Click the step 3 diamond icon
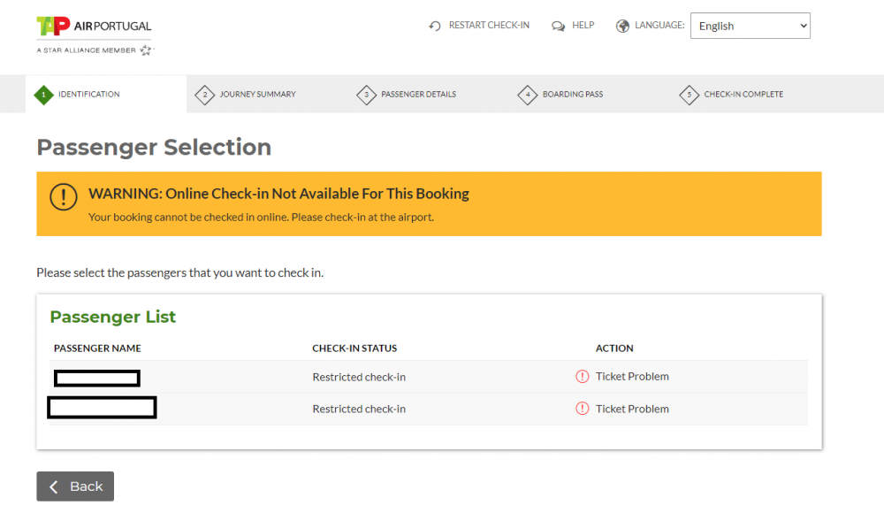Viewport: 884px width, 513px height. click(367, 95)
